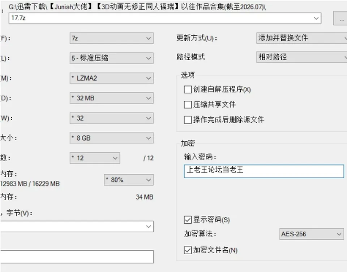Image resolution: width=347 pixels, height=272 pixels.
Task: Click the 更新方式(U): label
Action: [197, 38]
